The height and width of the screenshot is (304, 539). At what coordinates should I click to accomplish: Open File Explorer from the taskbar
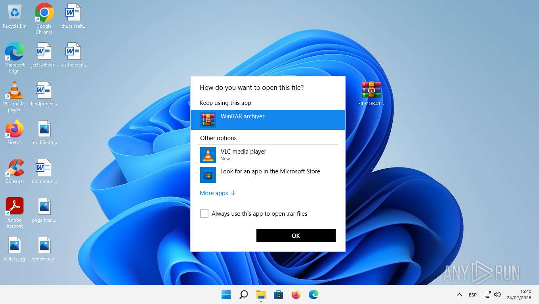[x=261, y=294]
